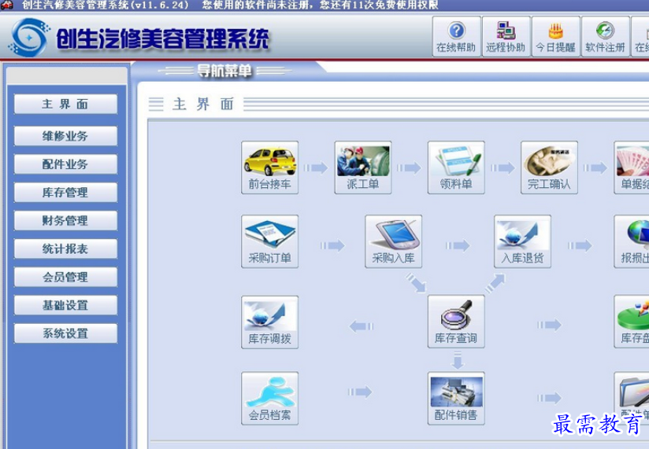This screenshot has height=449, width=649.
Task: Open the 配件销售 icon
Action: pos(456,398)
